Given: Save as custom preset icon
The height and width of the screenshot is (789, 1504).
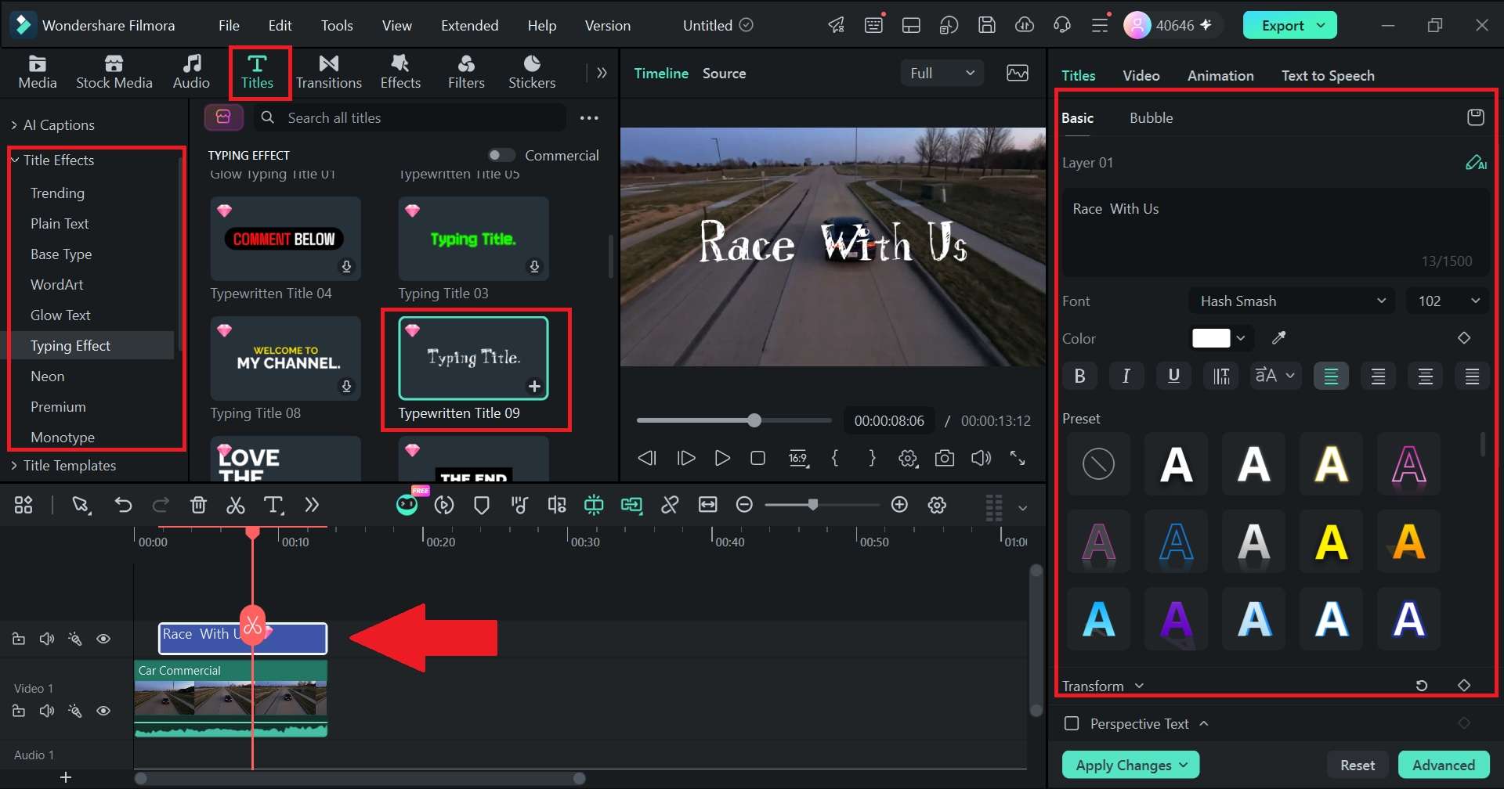Looking at the screenshot, I should tap(1476, 117).
